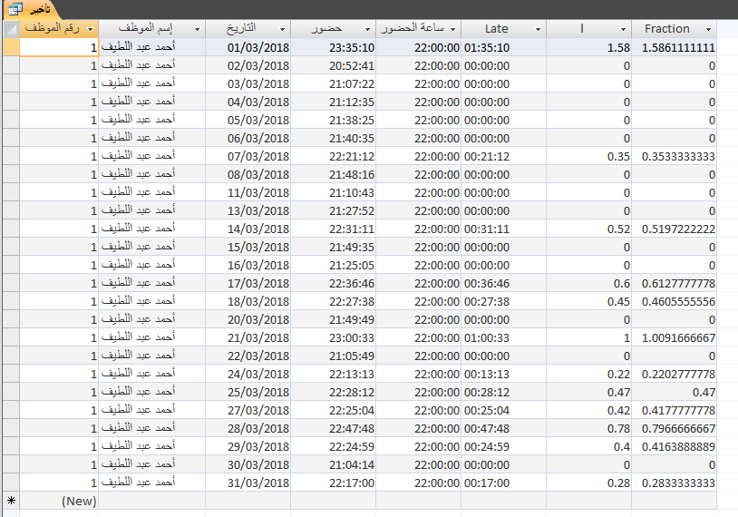The width and height of the screenshot is (738, 517).
Task: Select the Late column header
Action: 503,29
